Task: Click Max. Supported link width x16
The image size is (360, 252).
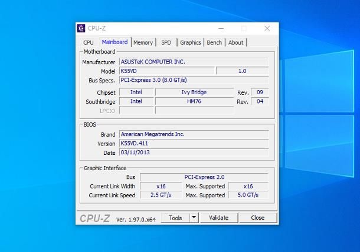Action: (x=248, y=186)
